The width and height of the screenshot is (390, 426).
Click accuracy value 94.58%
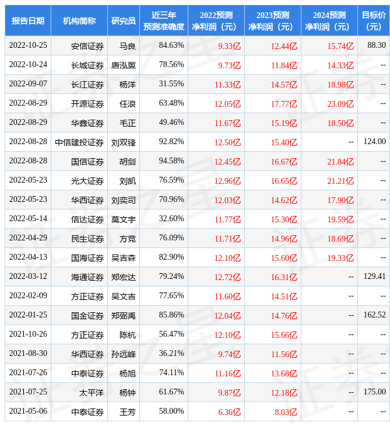[171, 161]
